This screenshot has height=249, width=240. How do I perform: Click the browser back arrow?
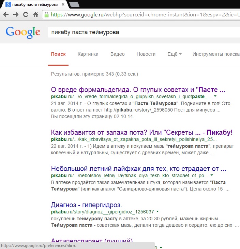(x=6, y=15)
